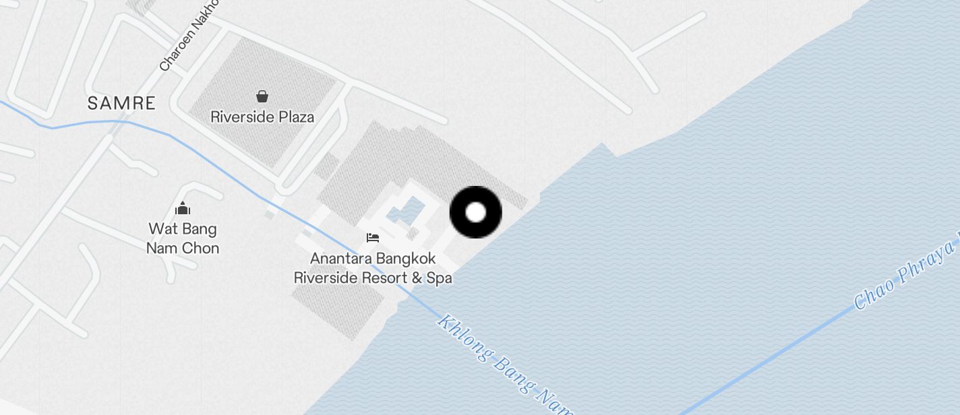Image resolution: width=960 pixels, height=415 pixels.
Task: Click the hatched building at the top-left edge
Action: point(140,6)
